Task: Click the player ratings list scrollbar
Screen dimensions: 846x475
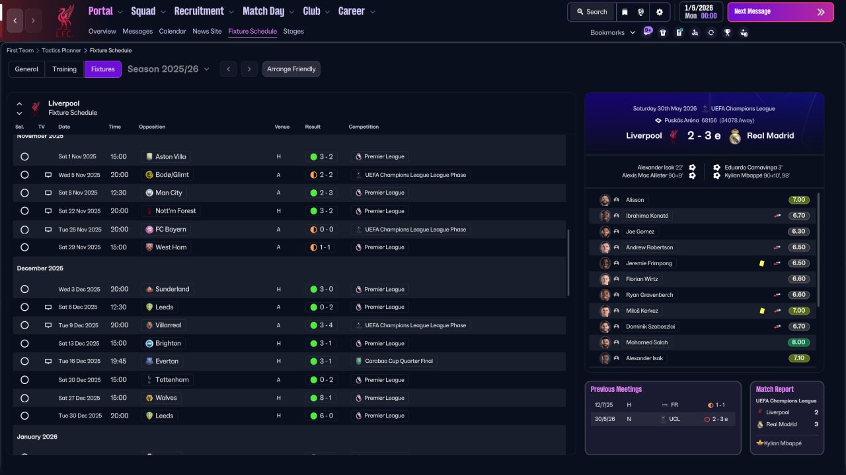Action: click(x=818, y=249)
